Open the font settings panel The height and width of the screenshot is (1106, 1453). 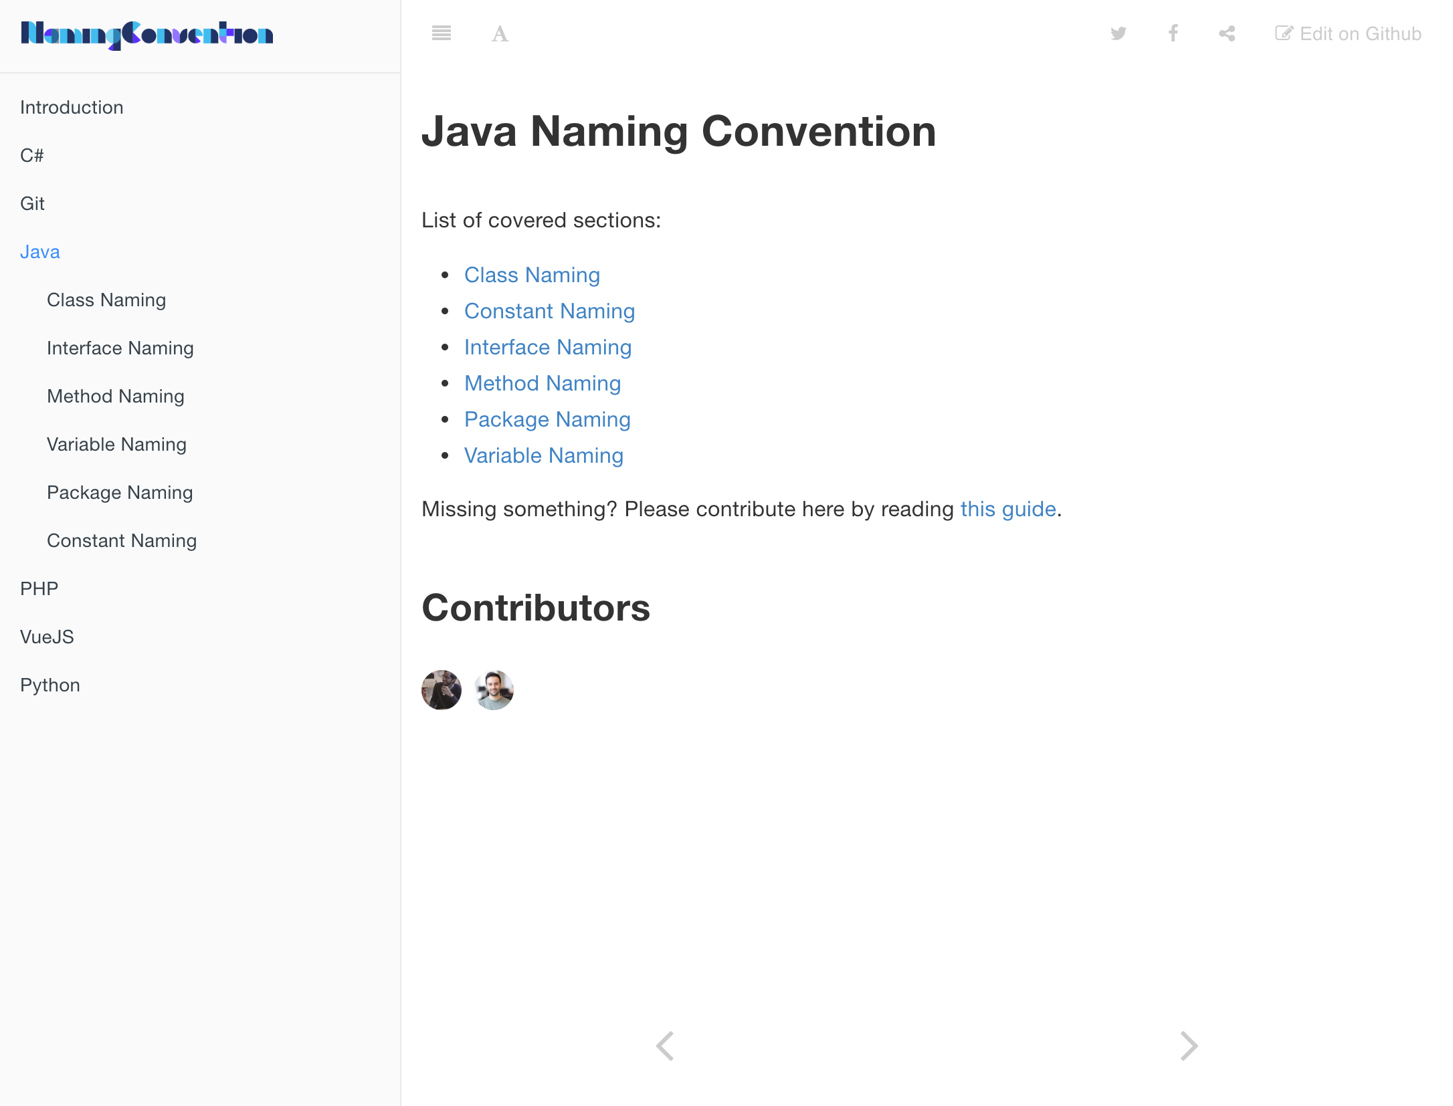[x=498, y=33]
